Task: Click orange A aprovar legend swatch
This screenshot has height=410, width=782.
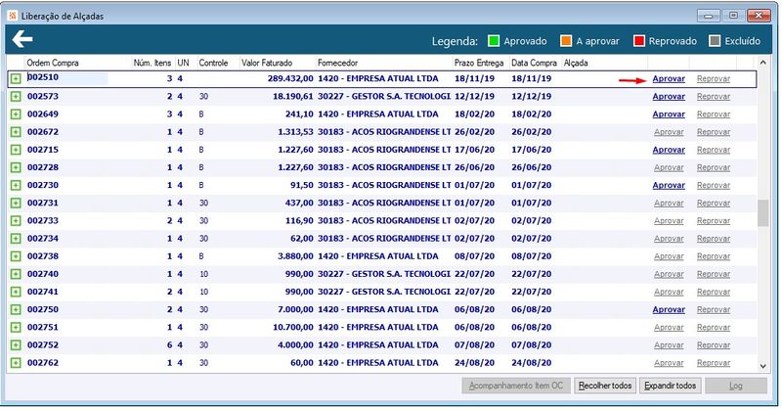Action: (x=566, y=41)
